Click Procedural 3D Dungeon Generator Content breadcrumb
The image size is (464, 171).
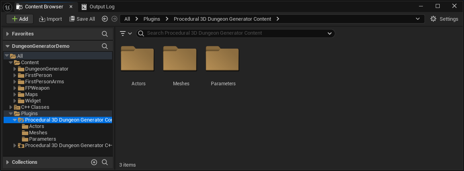click(x=222, y=19)
